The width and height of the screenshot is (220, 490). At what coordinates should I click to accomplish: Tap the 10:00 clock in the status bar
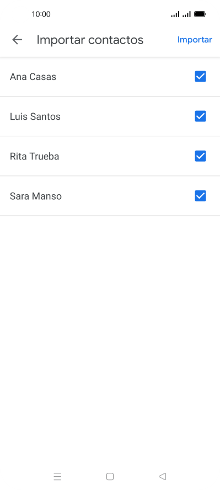tap(41, 14)
